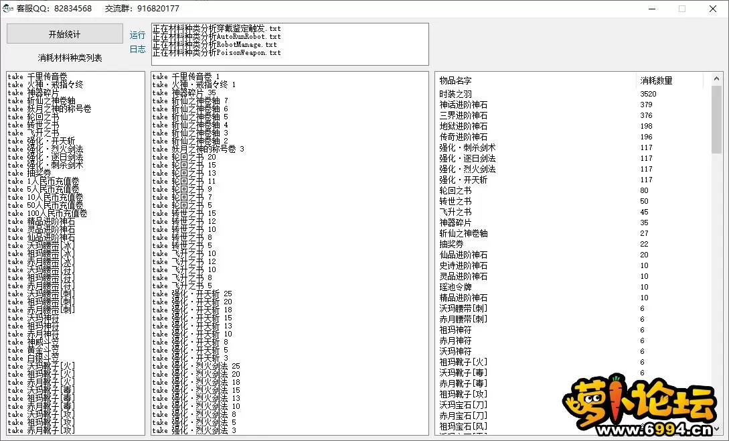Screen dimensions: 729x441
Task: Click 'take 神器碎片 35' in middle list
Action: [184, 92]
